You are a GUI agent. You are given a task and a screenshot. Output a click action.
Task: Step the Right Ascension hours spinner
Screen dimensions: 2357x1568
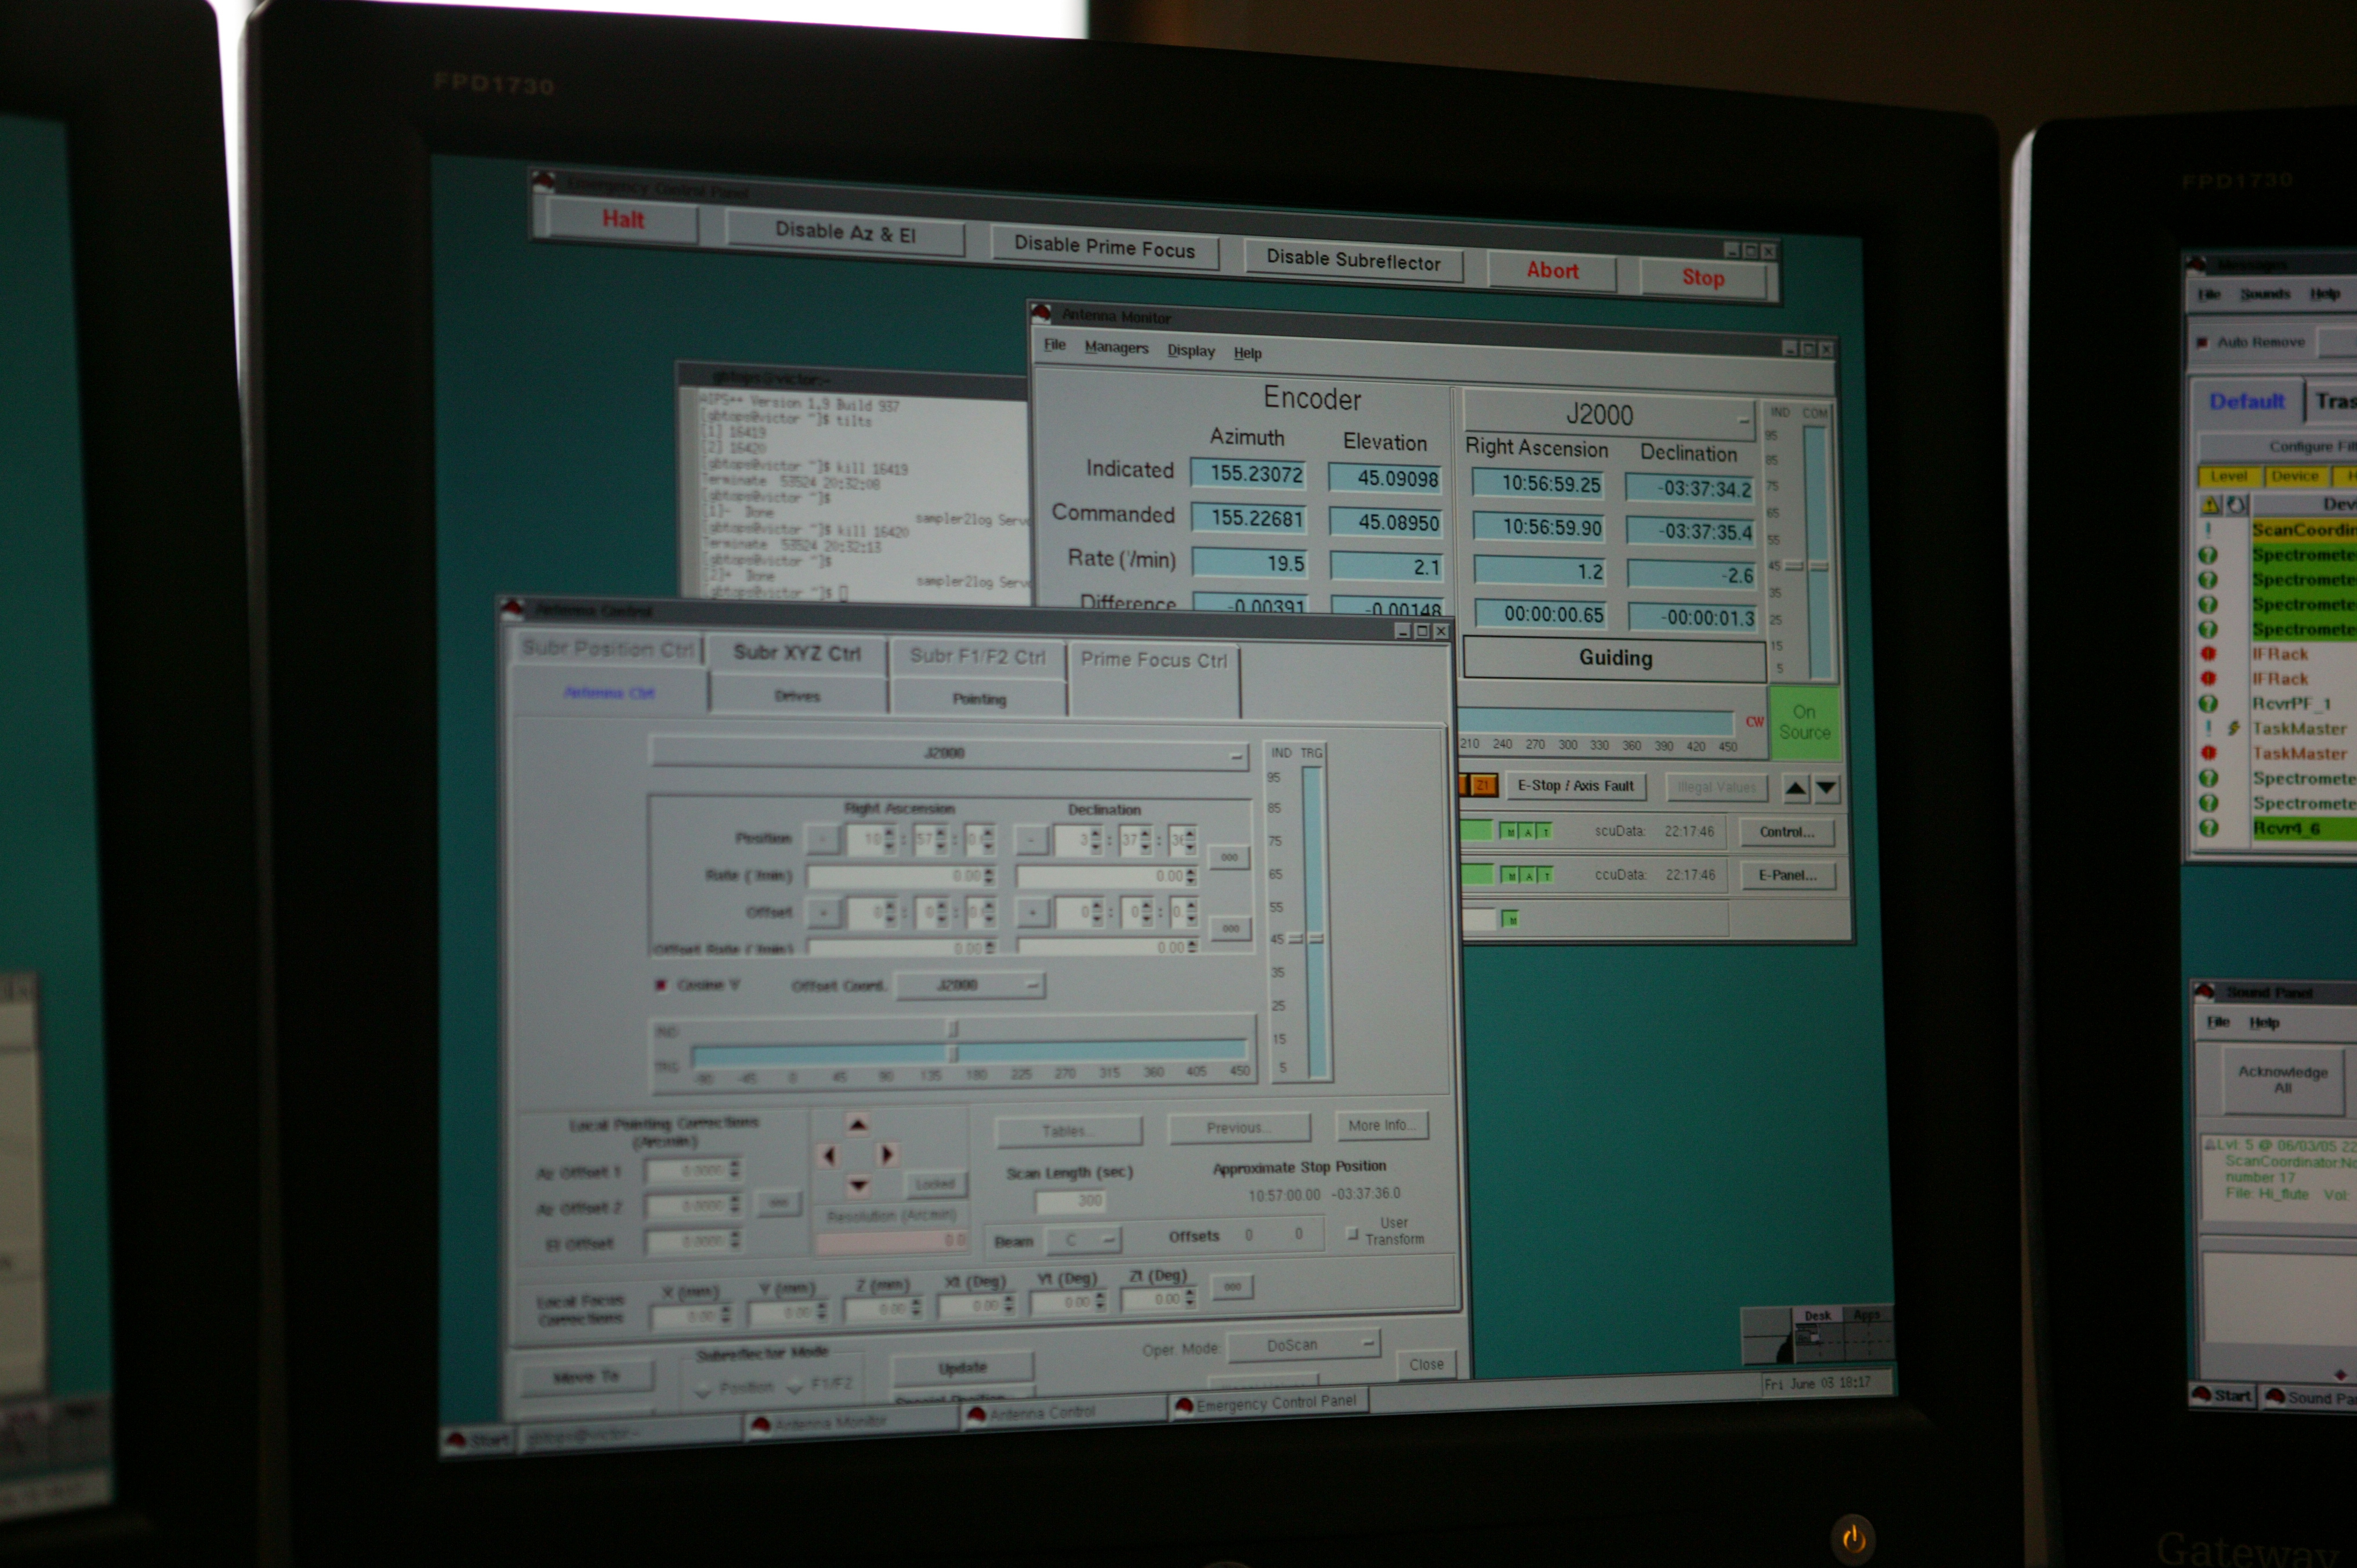[x=889, y=839]
